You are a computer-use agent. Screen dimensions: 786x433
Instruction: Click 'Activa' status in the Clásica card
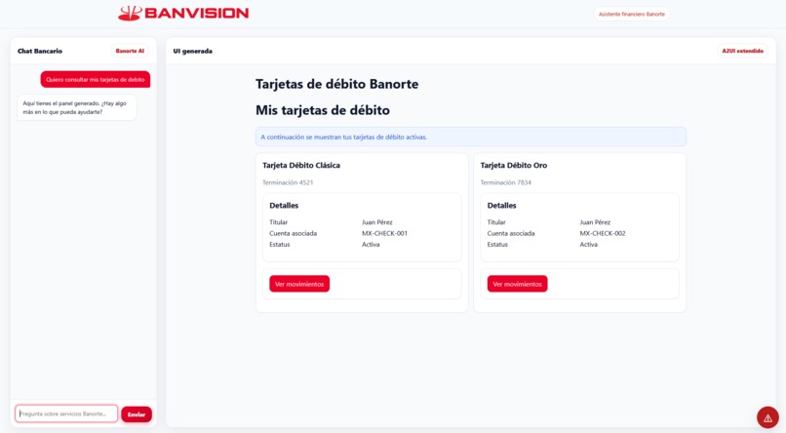tap(371, 245)
